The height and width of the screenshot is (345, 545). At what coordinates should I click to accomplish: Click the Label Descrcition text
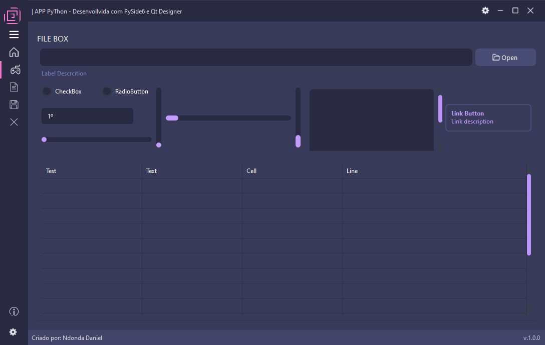64,73
